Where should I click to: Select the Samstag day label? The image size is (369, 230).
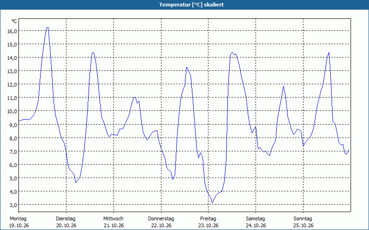click(x=256, y=219)
